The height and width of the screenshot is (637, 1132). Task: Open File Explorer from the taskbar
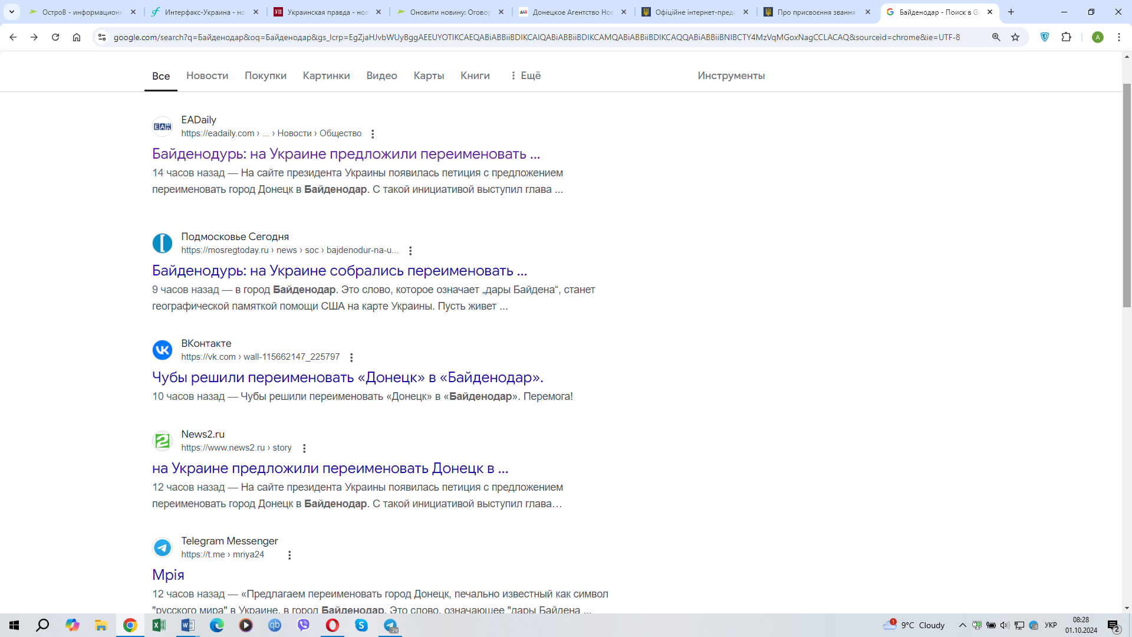tap(101, 625)
